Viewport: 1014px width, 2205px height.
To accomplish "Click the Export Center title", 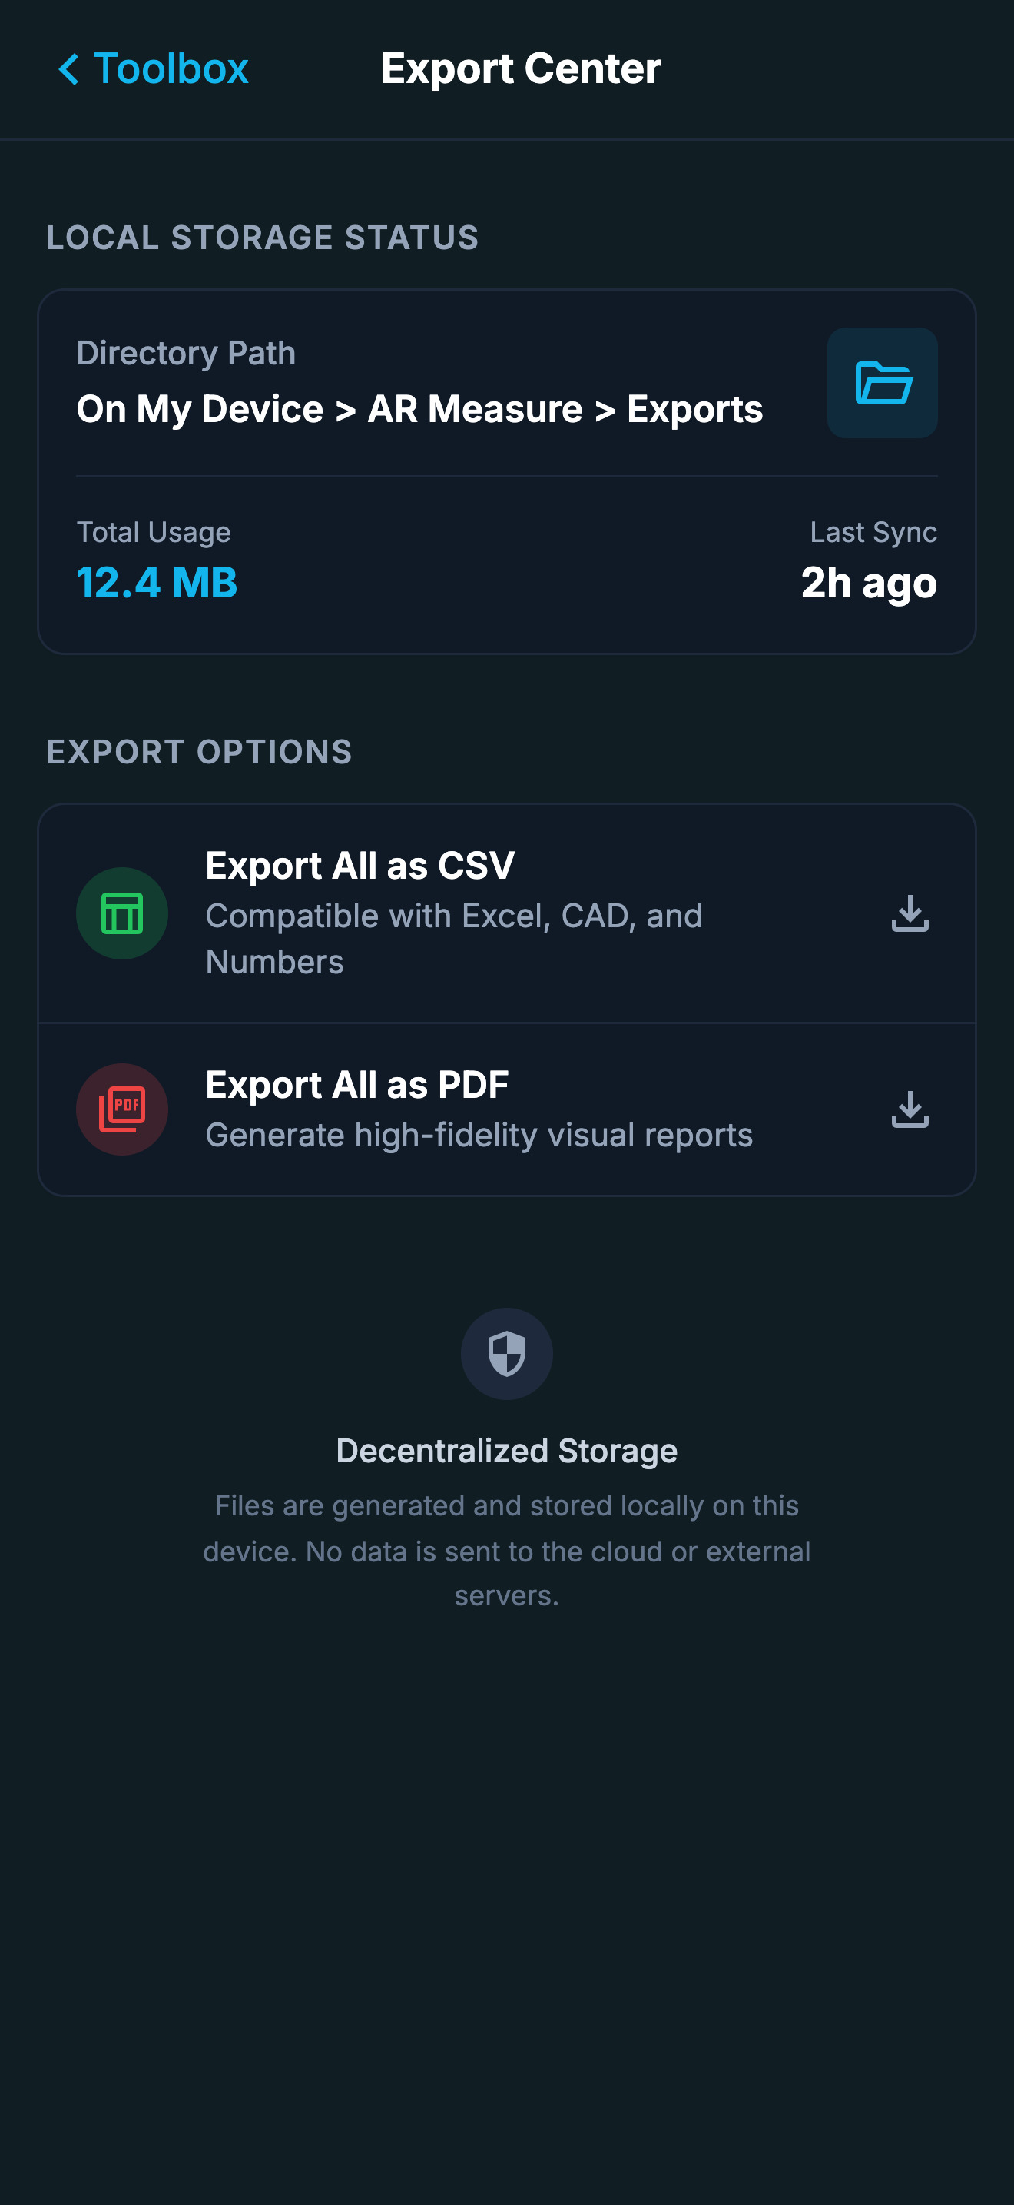I will 521,68.
